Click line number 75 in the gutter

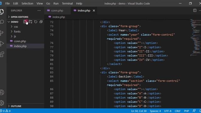52,35
